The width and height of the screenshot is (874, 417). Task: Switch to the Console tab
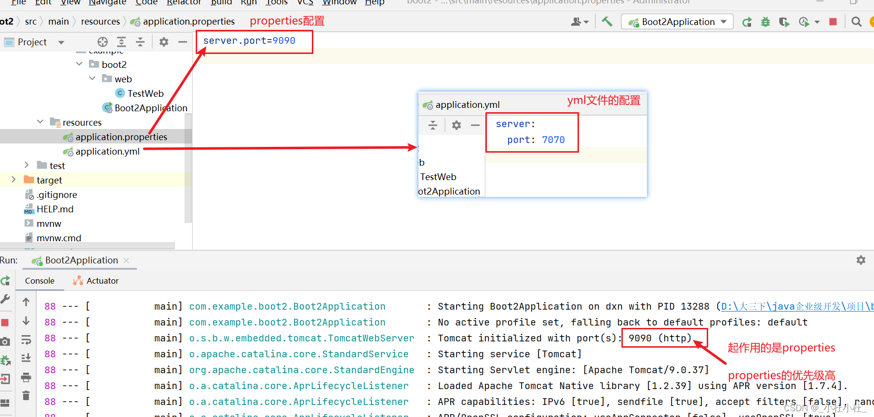(x=40, y=281)
